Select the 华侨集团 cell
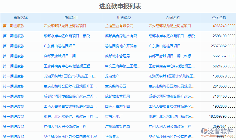The height and width of the screenshot is (140, 236). (x=112, y=136)
